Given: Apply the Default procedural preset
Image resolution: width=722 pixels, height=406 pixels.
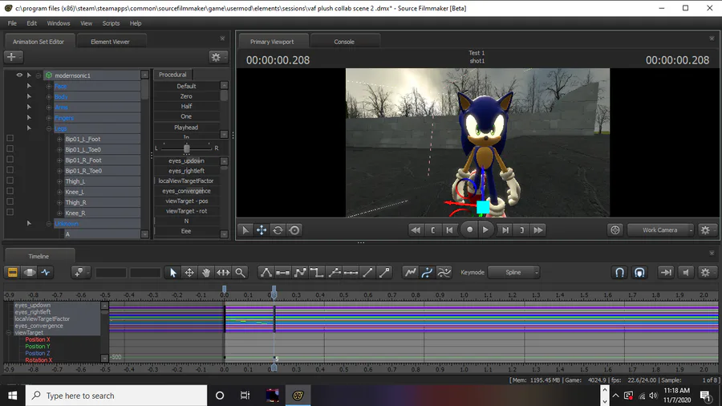Looking at the screenshot, I should pyautogui.click(x=186, y=86).
